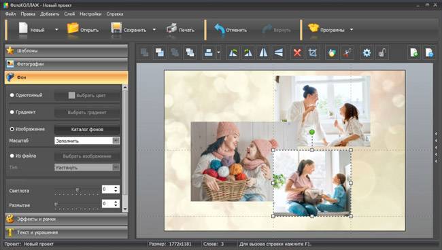Click the flip horizontal icon
Viewport: 442px width, 250px height.
pyautogui.click(x=263, y=52)
